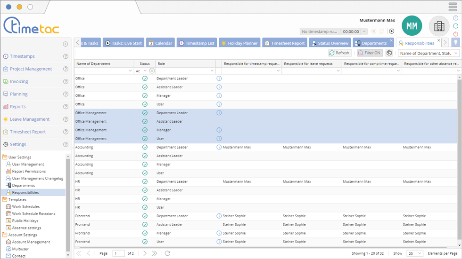Switch to the Status Overview tab
Image resolution: width=462 pixels, height=259 pixels.
(330, 43)
